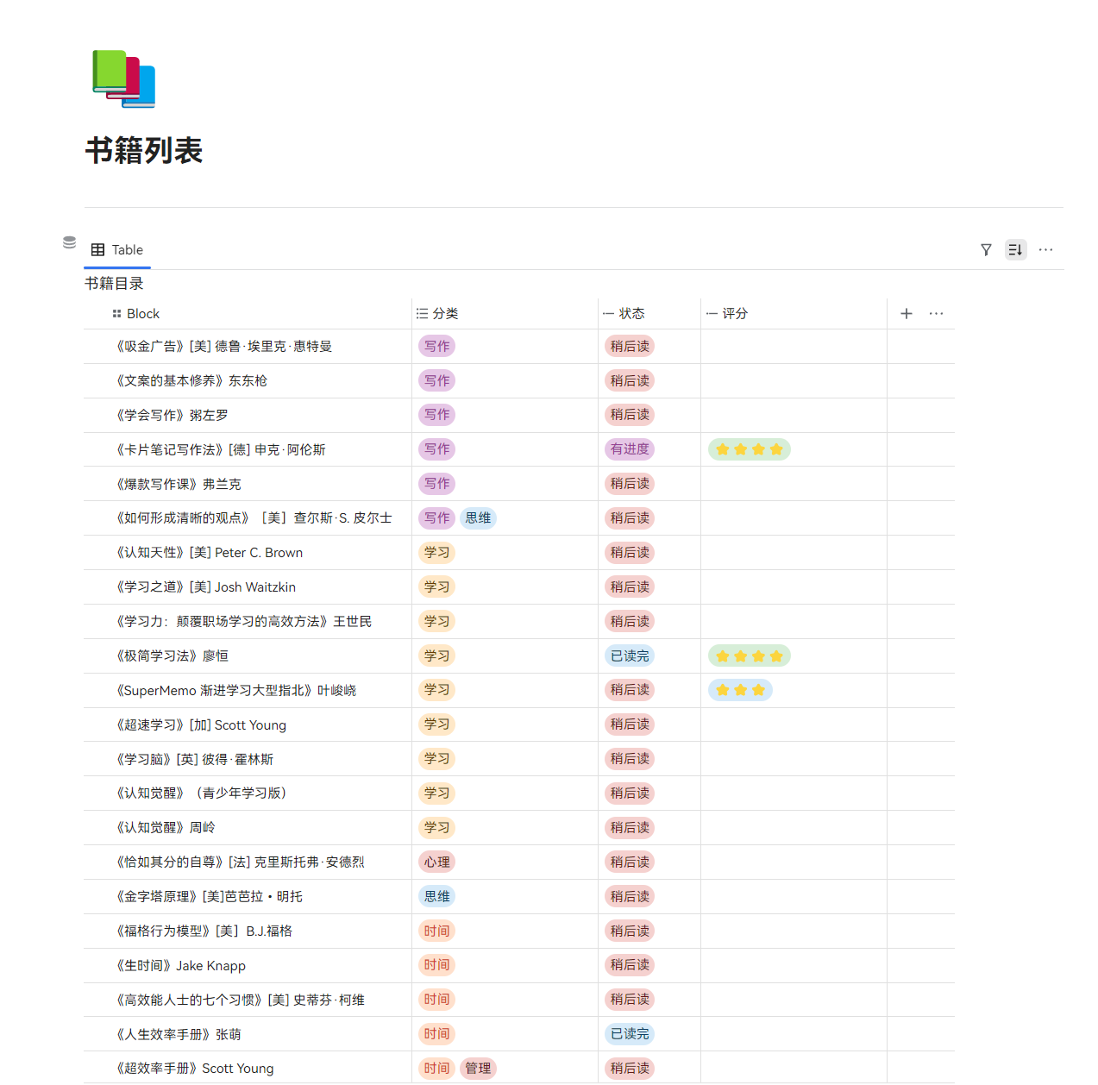Add a new column with plus icon

(x=907, y=314)
